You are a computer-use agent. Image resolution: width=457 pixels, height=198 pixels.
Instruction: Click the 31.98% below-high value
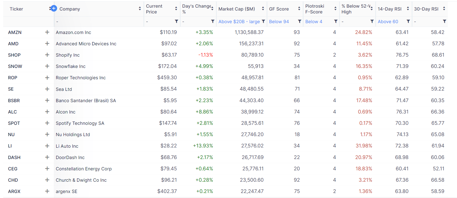click(364, 146)
